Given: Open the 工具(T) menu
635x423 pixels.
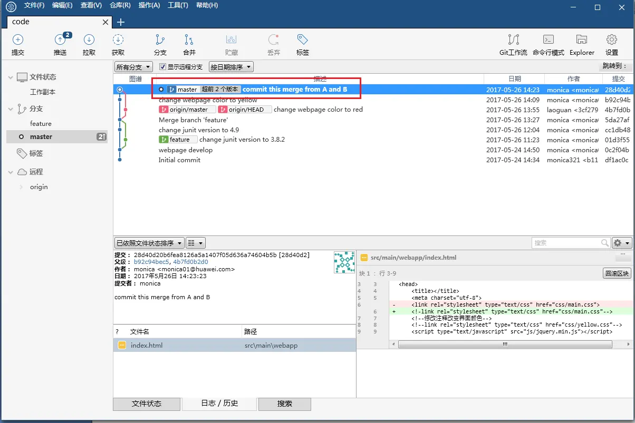Looking at the screenshot, I should tap(178, 5).
